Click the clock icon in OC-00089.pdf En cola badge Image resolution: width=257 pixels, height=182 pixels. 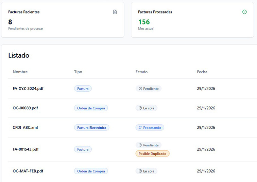[140, 108]
